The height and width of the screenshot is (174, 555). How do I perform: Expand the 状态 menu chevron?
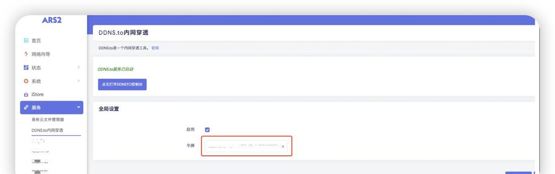pyautogui.click(x=78, y=68)
